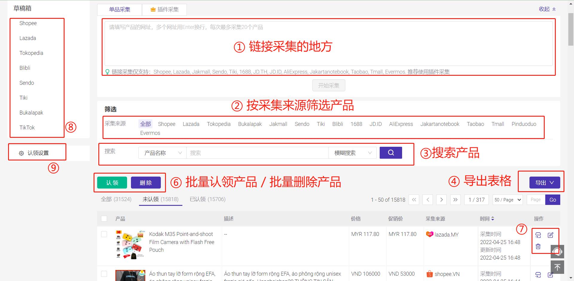
Task: Filter source by Taobao
Action: point(475,124)
